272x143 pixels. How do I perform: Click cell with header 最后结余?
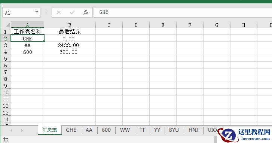coord(70,31)
